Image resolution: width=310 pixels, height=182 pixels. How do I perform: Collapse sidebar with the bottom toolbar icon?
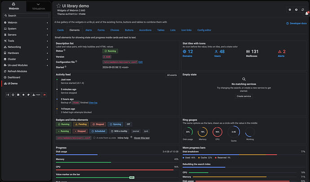click(8, 95)
